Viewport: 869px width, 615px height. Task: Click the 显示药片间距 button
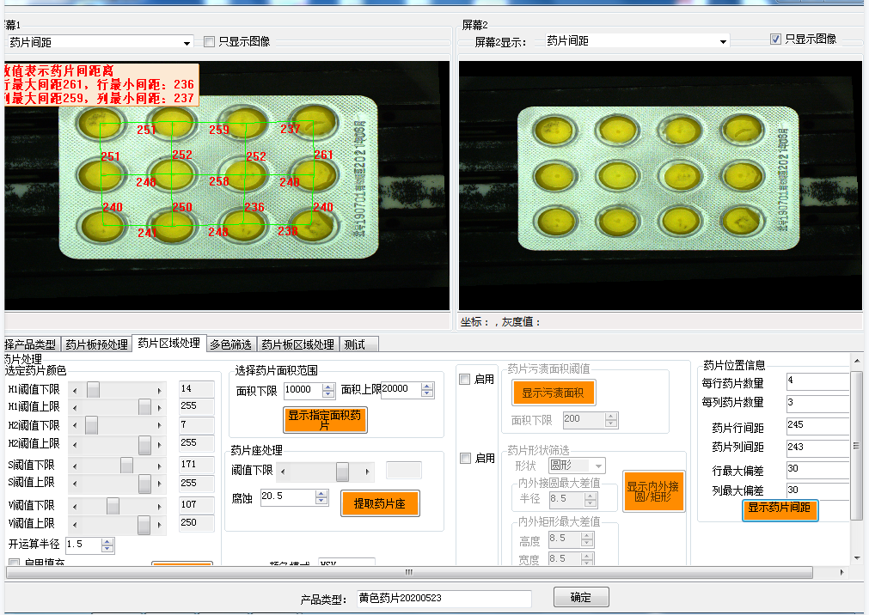pos(780,508)
